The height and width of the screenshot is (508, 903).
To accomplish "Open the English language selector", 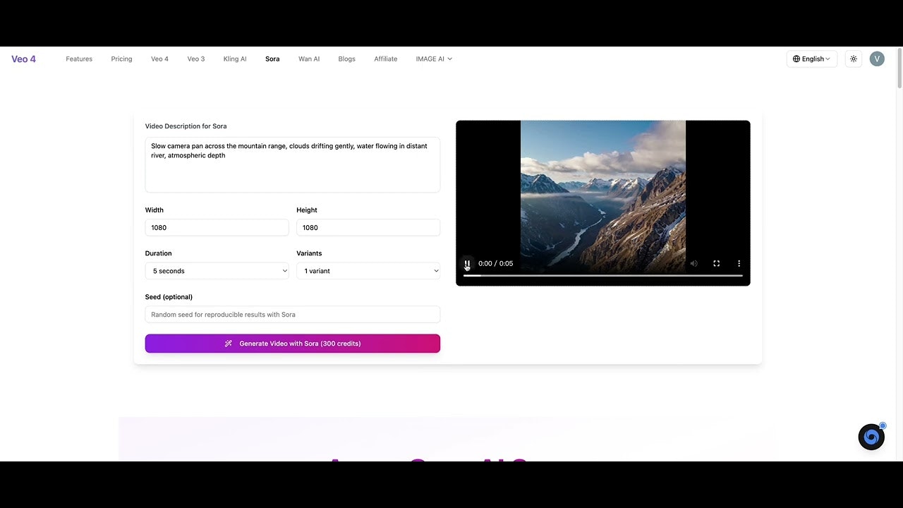I will point(811,59).
